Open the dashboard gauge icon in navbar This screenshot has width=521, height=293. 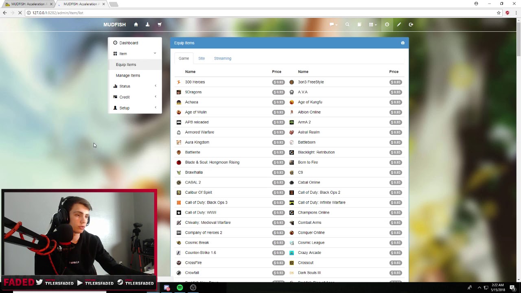click(x=387, y=24)
